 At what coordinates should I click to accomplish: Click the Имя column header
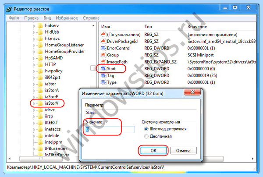[x=106, y=27]
